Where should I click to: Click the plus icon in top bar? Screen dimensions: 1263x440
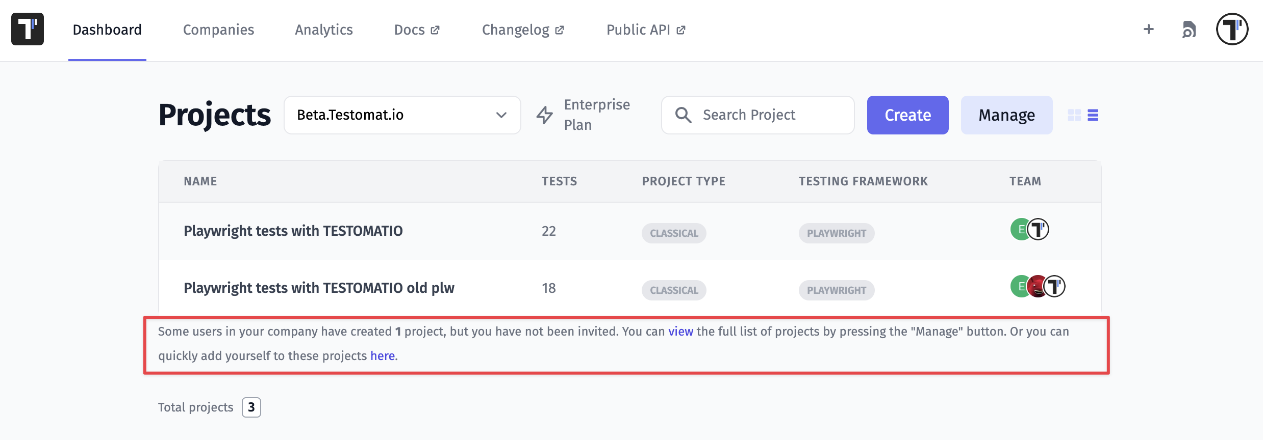coord(1148,29)
